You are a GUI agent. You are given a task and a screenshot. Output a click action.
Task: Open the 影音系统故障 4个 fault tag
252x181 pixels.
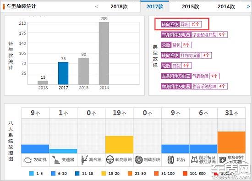click(x=194, y=86)
